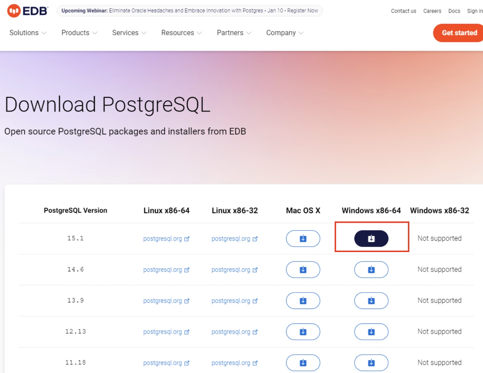Click Not supported in the 15.1 row
483x373 pixels.
(440, 238)
